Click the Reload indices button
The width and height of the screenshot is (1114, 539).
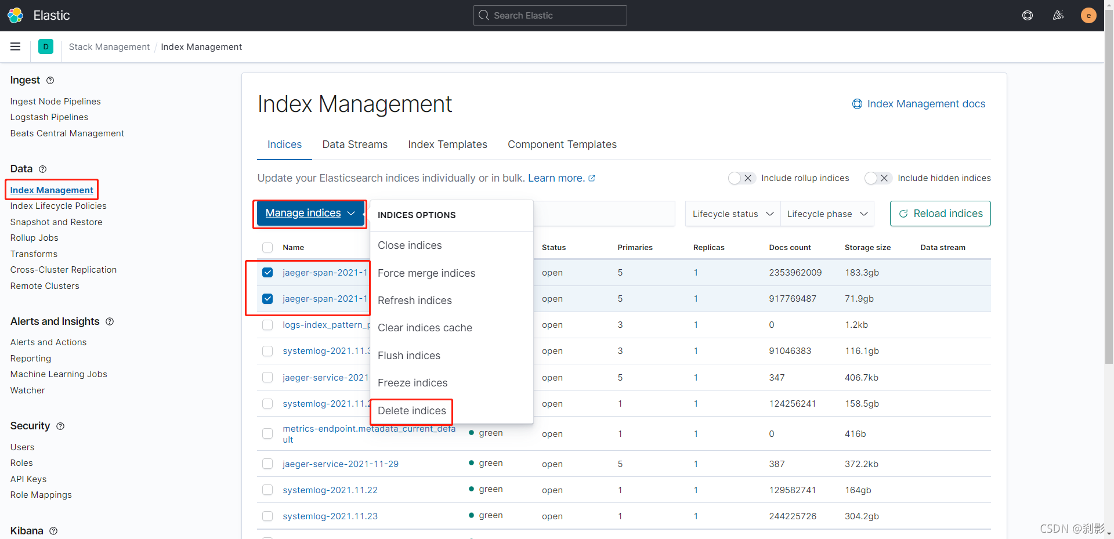[941, 214]
